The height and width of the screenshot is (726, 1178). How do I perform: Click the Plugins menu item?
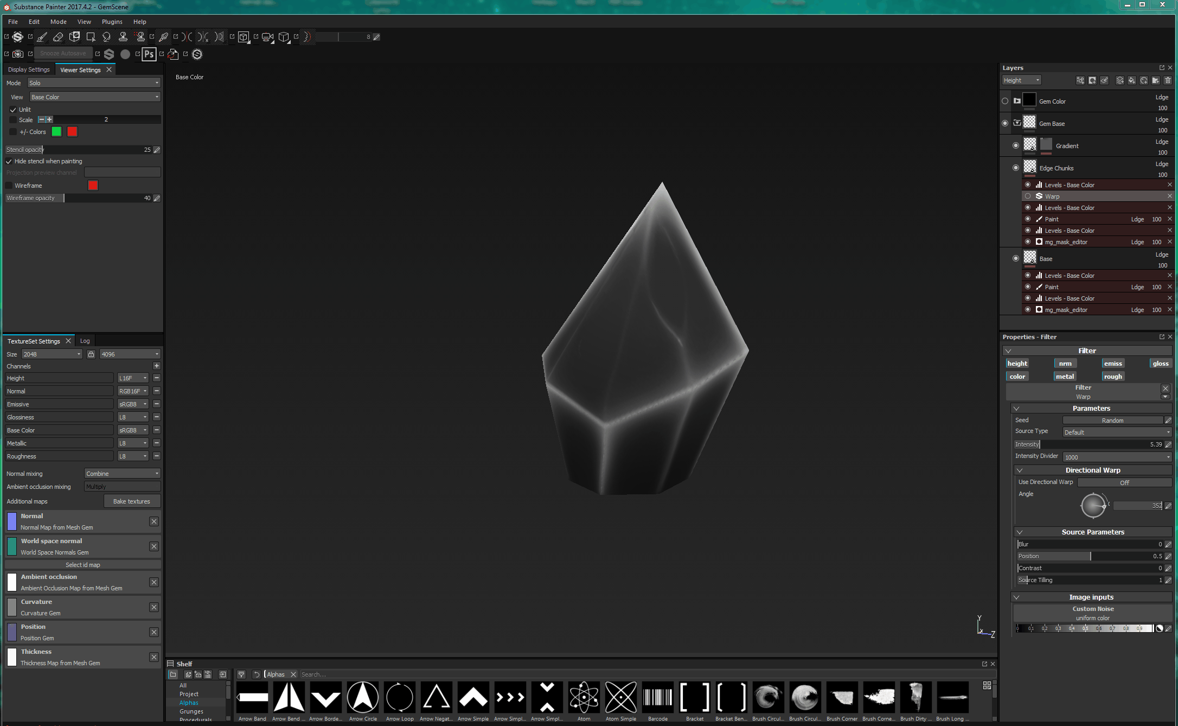click(112, 21)
